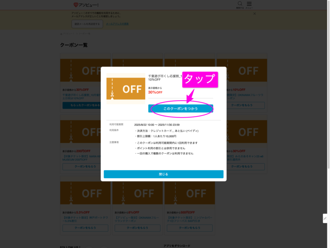Click もらったクーポンをみる button on first coupon
Viewport: 330px width, 248px height.
(82, 105)
